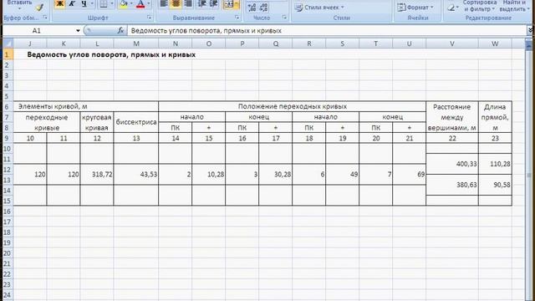
Task: Click the vertical scrollbar
Action: pos(529,171)
